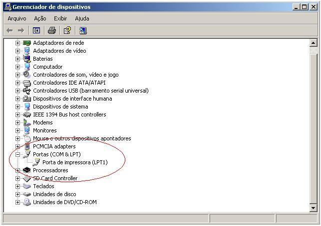Expand the Unidades de disco node
The image size is (321, 226).
tap(17, 194)
